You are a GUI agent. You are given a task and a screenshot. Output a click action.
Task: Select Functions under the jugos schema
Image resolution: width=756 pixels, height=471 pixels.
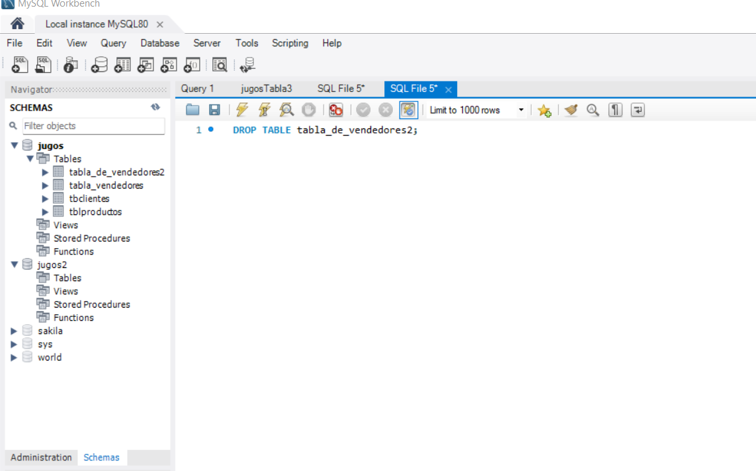[x=73, y=251]
